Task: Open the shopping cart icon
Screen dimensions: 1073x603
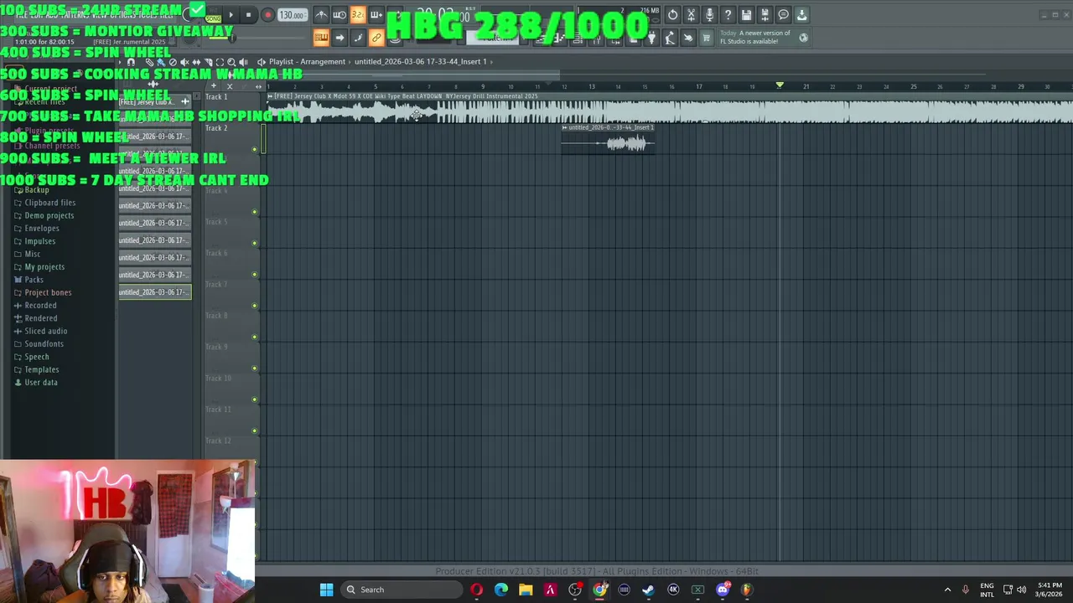Action: [706, 38]
